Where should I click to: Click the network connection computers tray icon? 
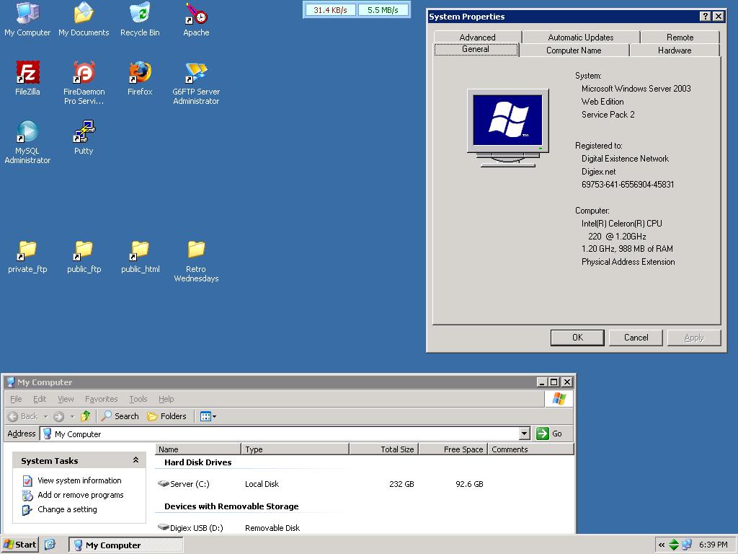pyautogui.click(x=687, y=545)
